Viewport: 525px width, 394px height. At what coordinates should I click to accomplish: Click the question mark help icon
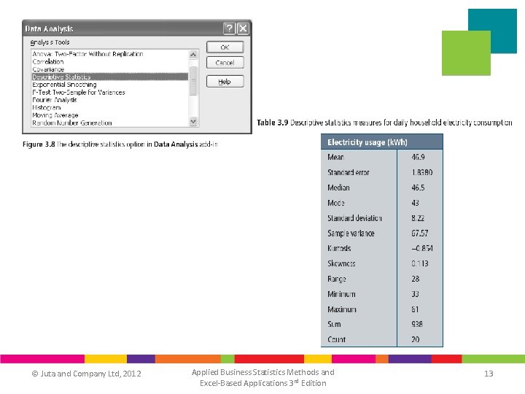click(230, 28)
